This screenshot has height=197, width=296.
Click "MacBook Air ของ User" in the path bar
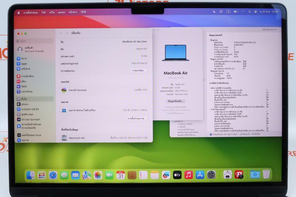pos(225,134)
